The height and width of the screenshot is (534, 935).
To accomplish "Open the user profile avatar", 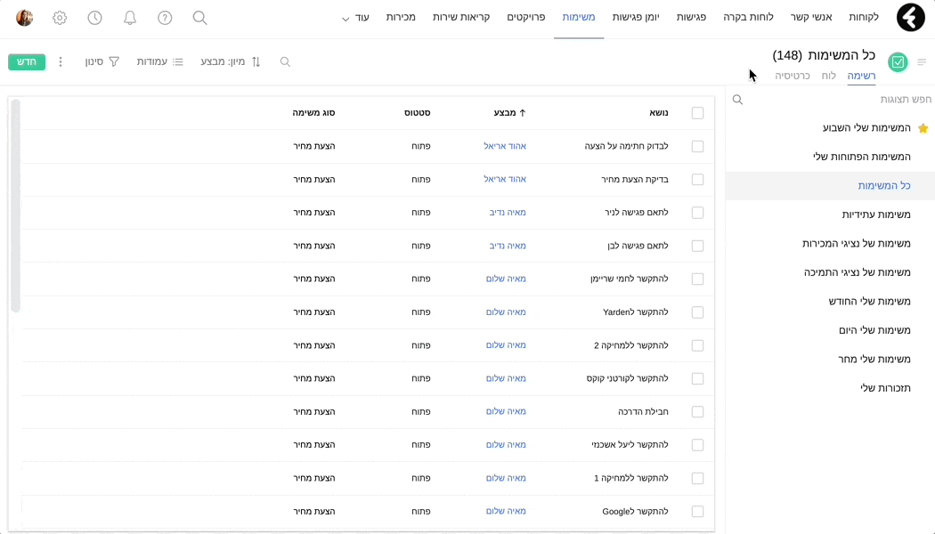I will click(x=24, y=18).
